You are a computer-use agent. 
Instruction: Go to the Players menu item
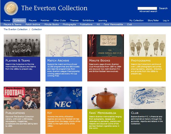(x=33, y=20)
